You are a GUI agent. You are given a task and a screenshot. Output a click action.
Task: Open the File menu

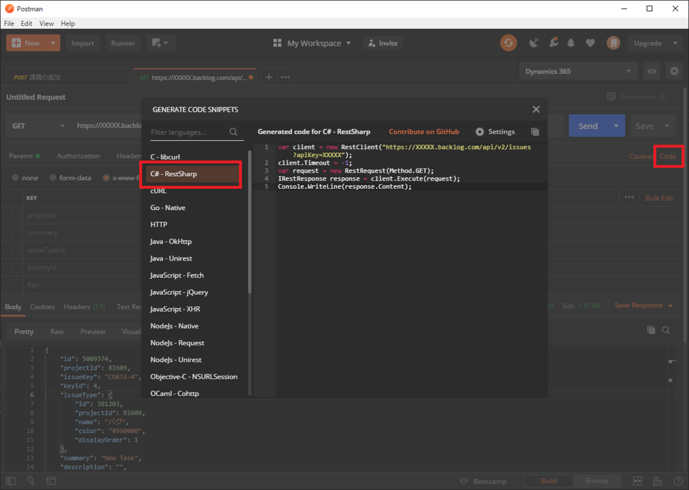pyautogui.click(x=9, y=24)
